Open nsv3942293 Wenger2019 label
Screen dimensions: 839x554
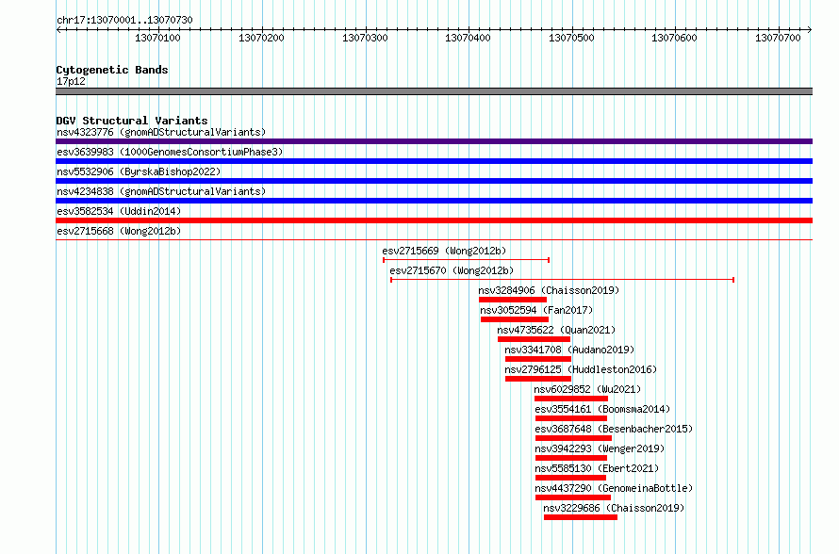(x=600, y=448)
